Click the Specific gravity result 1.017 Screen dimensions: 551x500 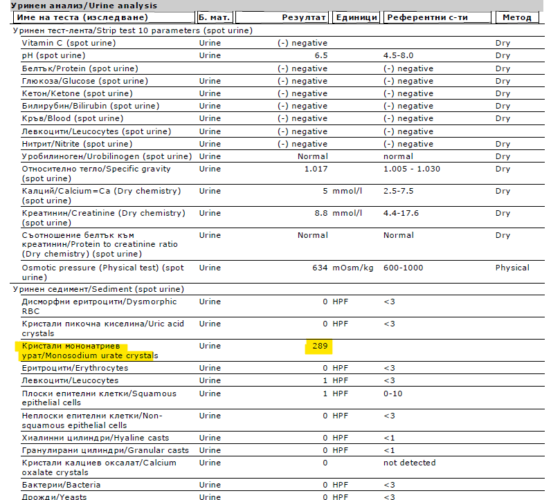coord(316,169)
